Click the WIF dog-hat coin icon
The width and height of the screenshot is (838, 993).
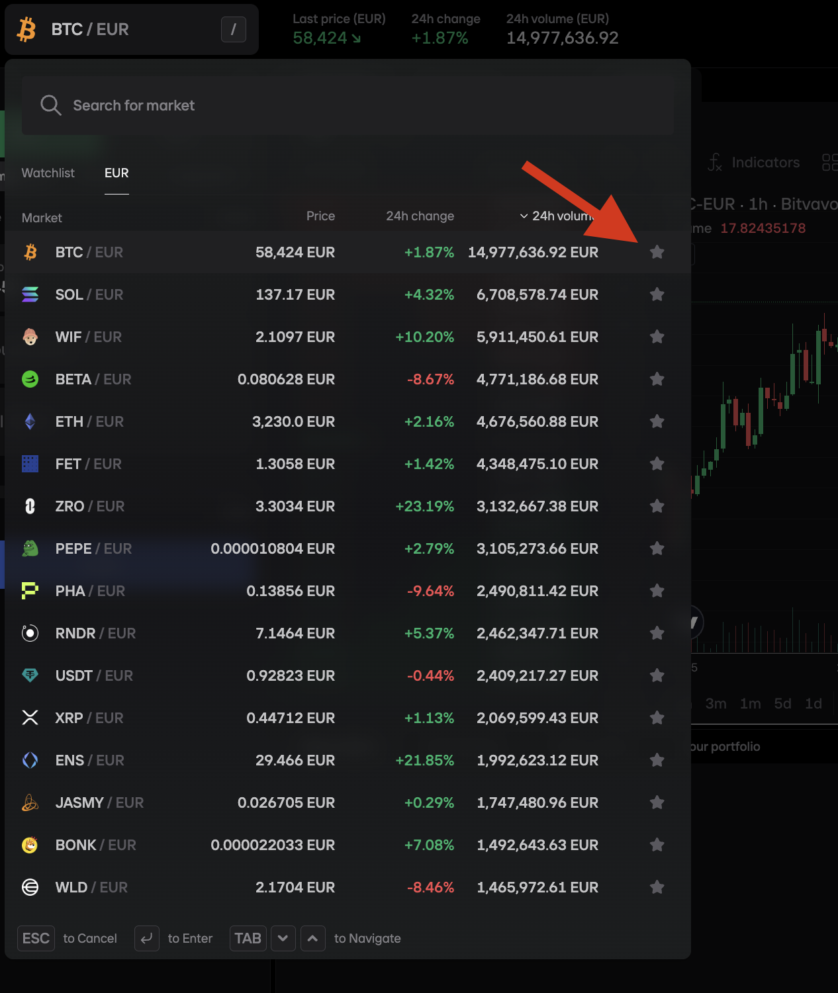30,337
